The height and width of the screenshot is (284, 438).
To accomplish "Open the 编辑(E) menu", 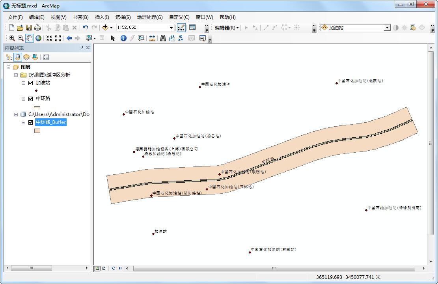I will pyautogui.click(x=37, y=17).
